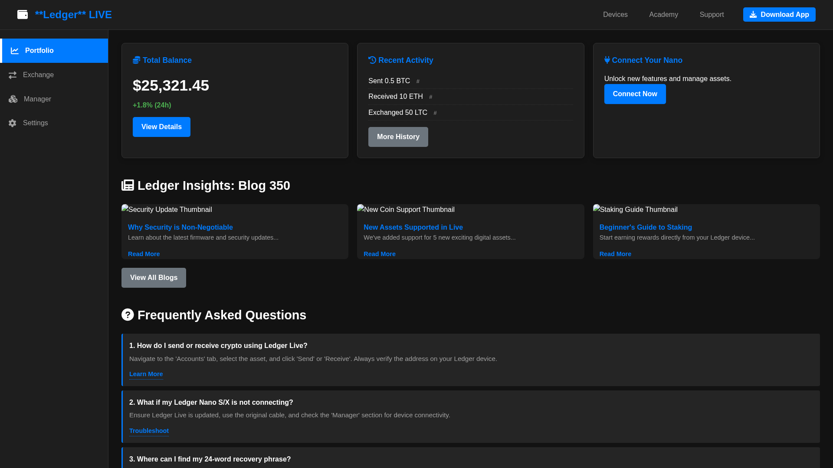Click the View Details button
This screenshot has width=833, height=468.
[x=161, y=127]
